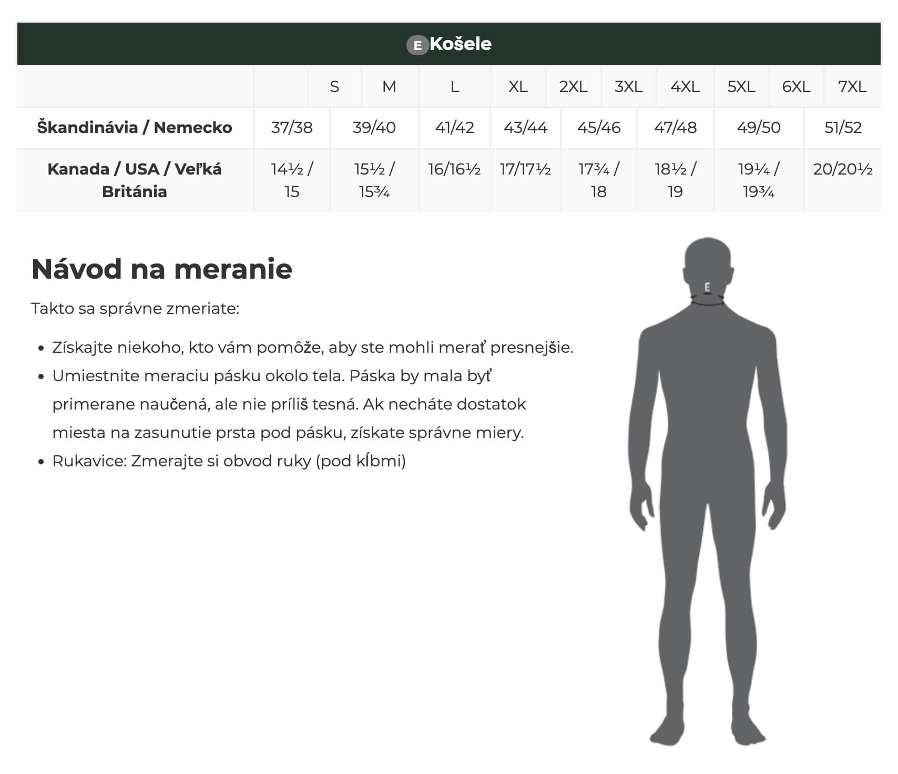898x774 pixels.
Task: Click the Škandinávia / Nemecko row label
Action: point(135,127)
